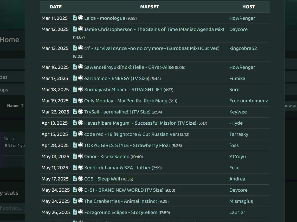View host FuJu profile
This screenshot has height=222, width=297.
tap(234, 167)
